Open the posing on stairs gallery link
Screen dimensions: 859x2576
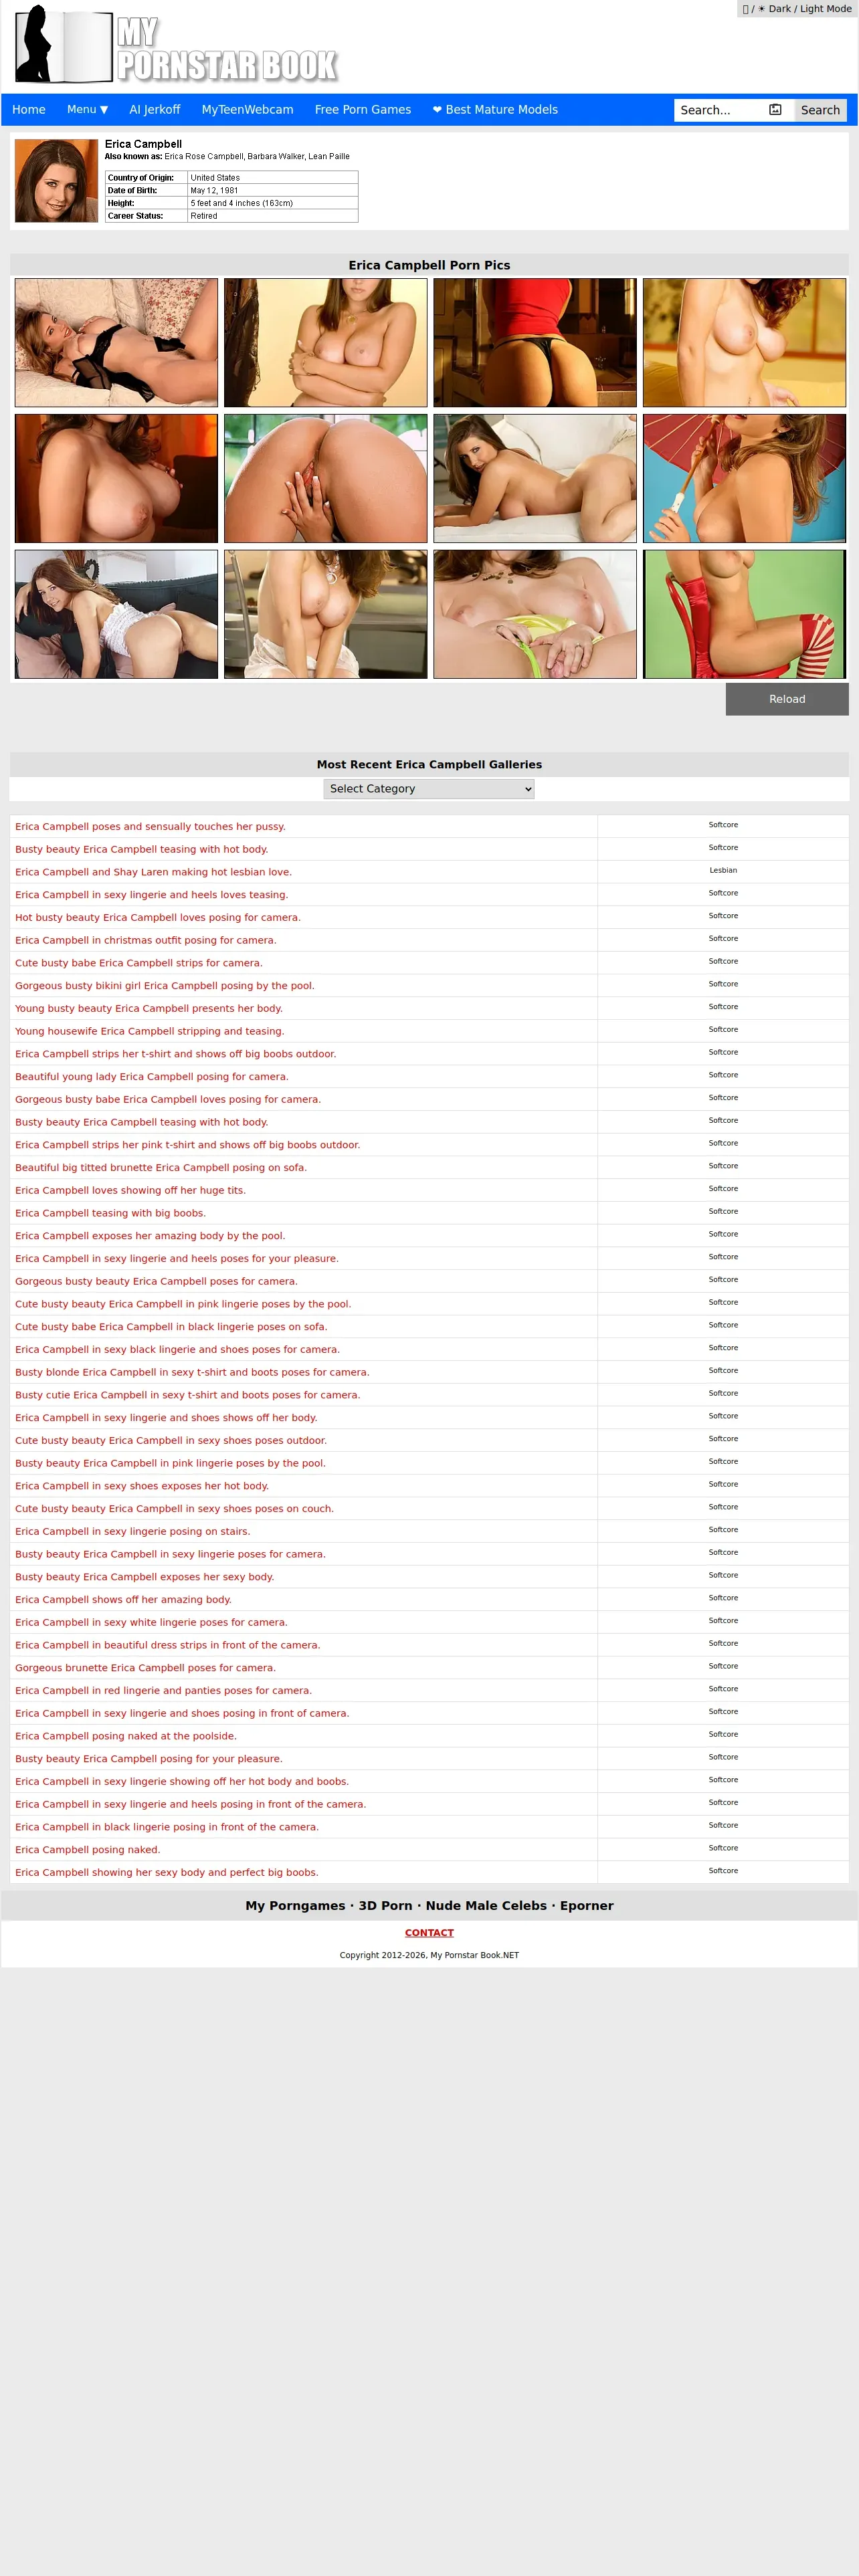133,1531
